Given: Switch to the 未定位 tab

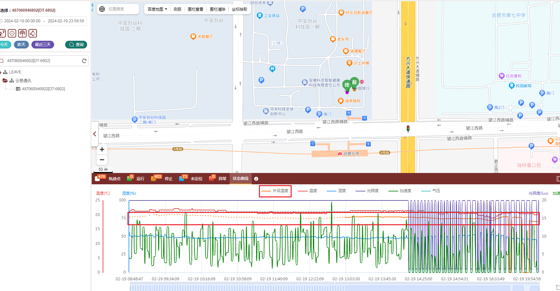Looking at the screenshot, I should [192, 178].
